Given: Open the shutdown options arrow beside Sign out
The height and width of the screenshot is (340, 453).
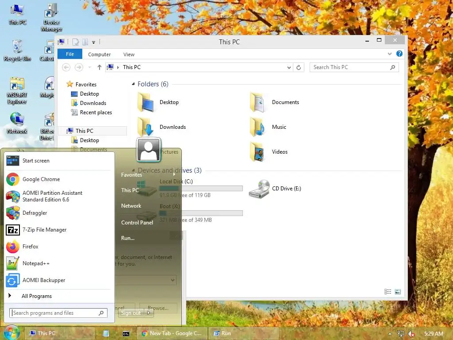Looking at the screenshot, I should coord(149,313).
